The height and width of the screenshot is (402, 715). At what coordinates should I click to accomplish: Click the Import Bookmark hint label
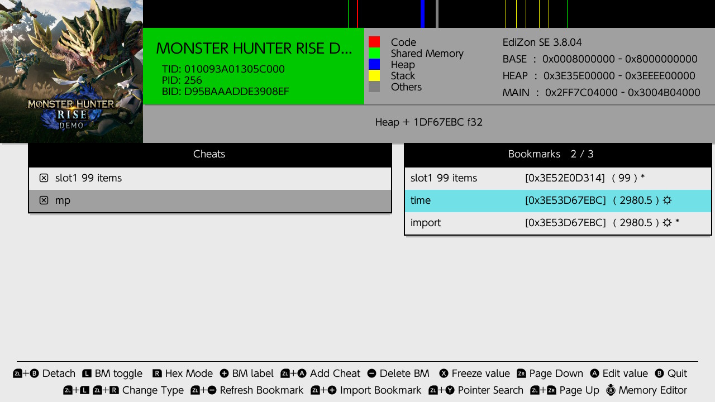coord(381,390)
